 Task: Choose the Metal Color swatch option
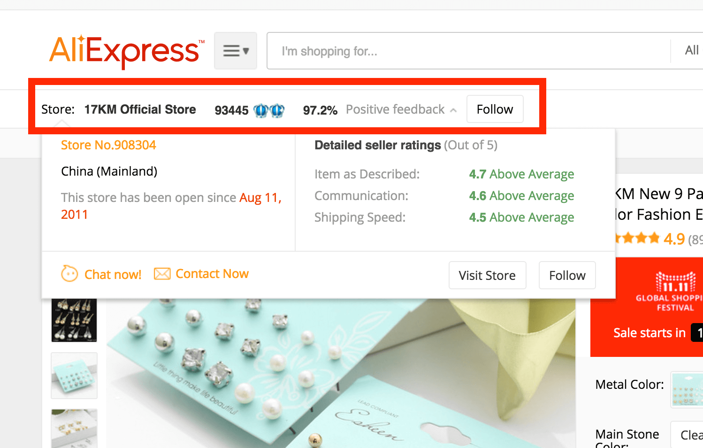687,389
